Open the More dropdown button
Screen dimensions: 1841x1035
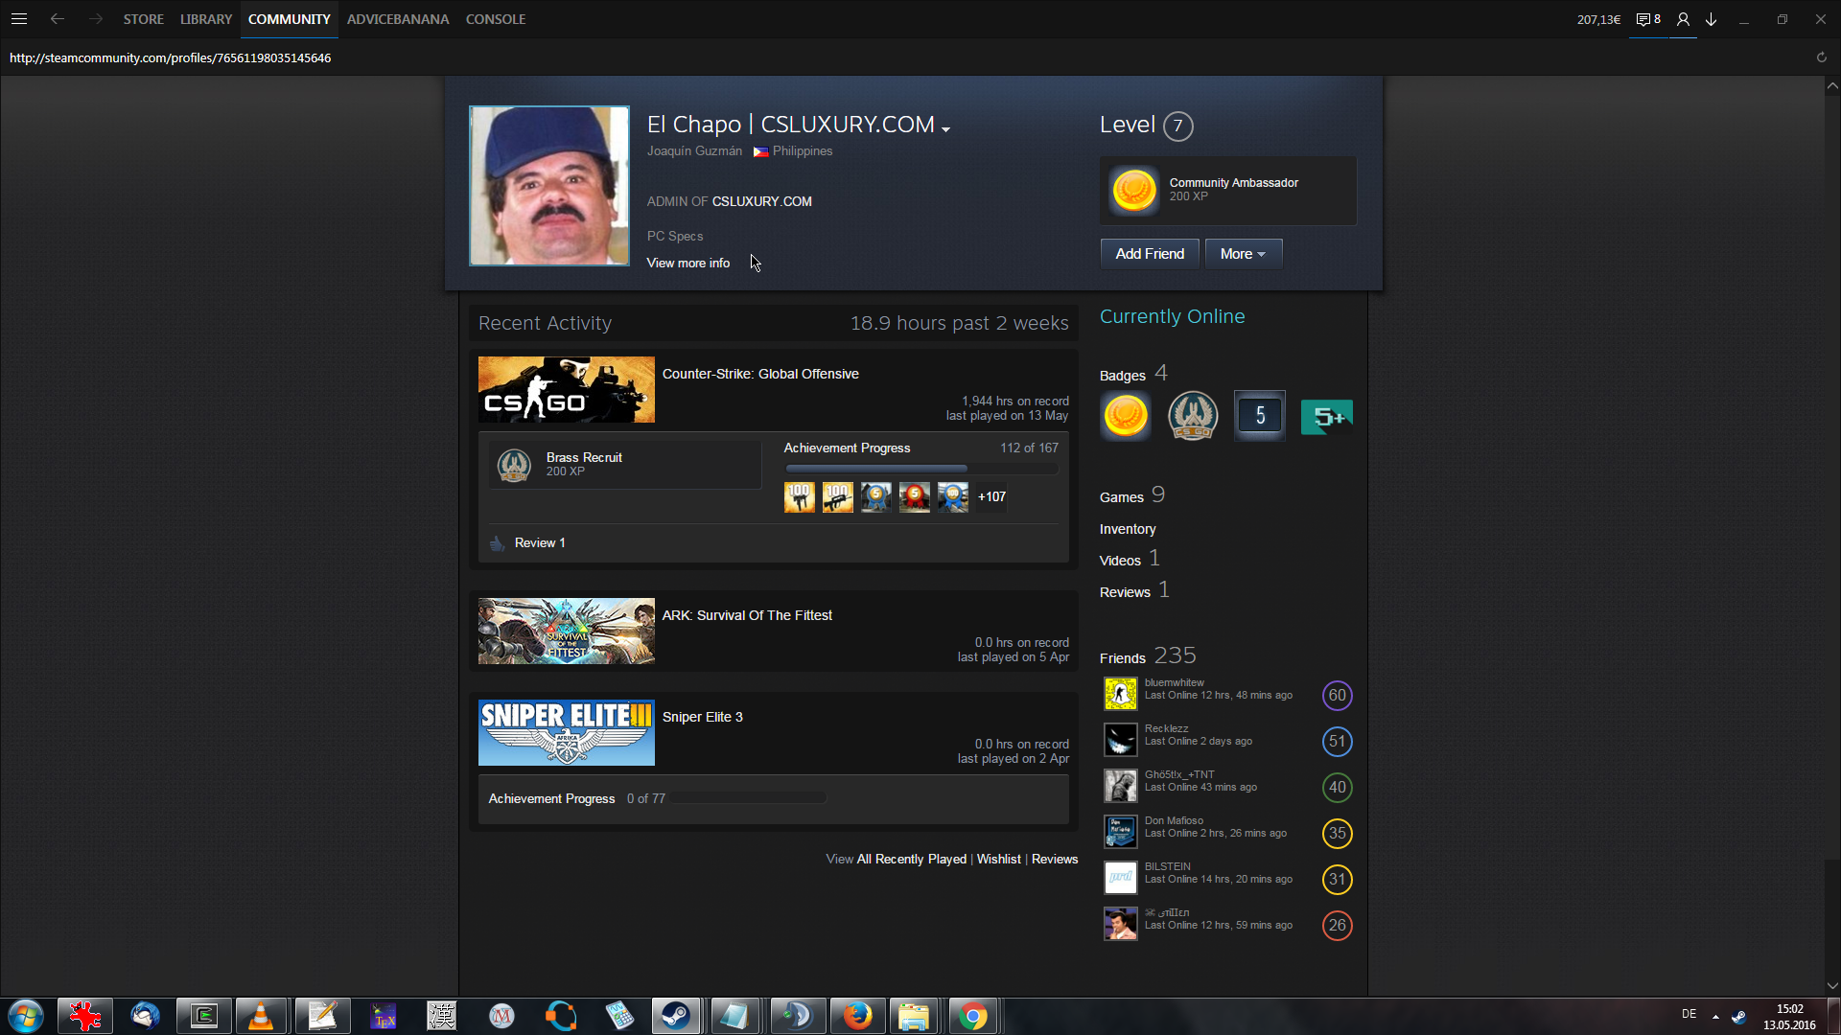1243,254
